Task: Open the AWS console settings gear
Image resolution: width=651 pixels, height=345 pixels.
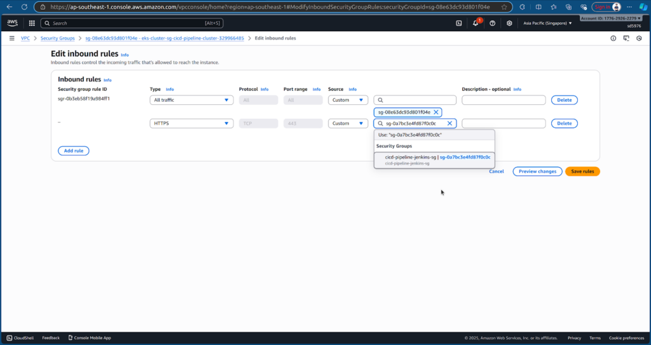Action: [509, 23]
